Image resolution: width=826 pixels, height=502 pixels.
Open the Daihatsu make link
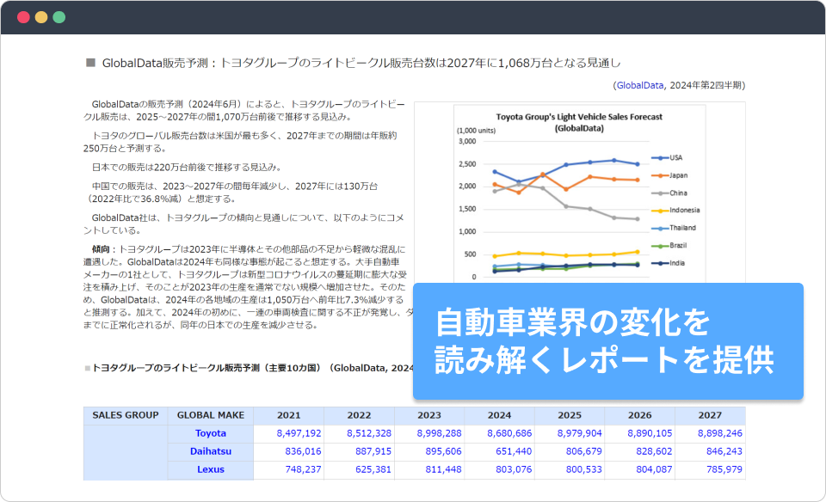pyautogui.click(x=211, y=451)
